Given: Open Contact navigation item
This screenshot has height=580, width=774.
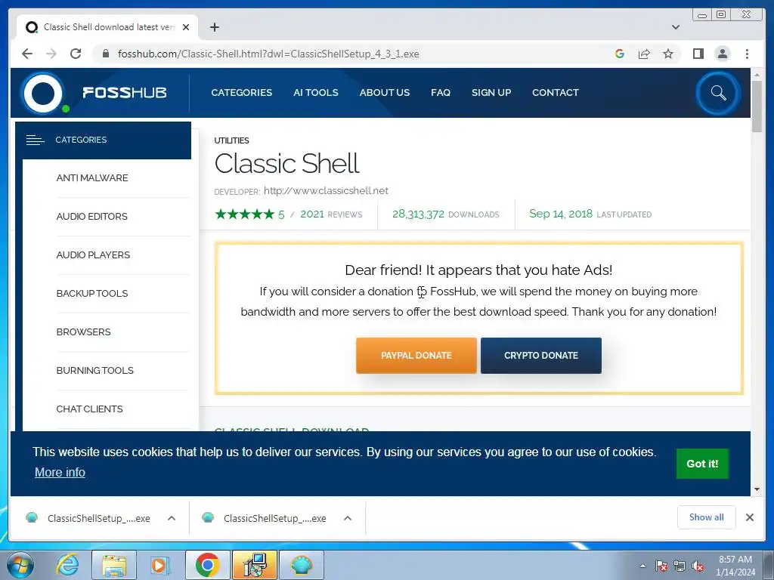Looking at the screenshot, I should [x=556, y=93].
